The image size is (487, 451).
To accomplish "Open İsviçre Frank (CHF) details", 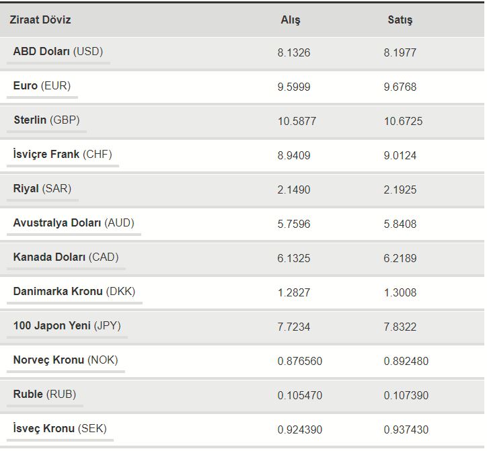I will (x=63, y=155).
